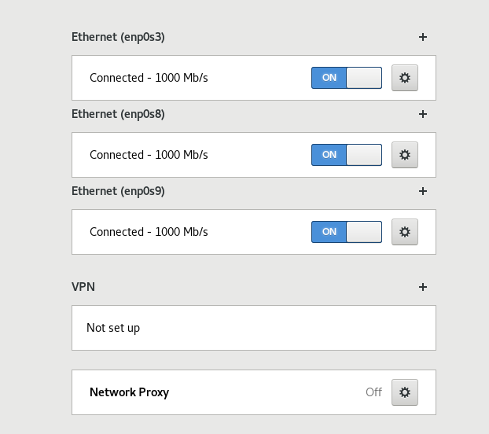Turn off the enp0s3 Ethernet switch

347,78
